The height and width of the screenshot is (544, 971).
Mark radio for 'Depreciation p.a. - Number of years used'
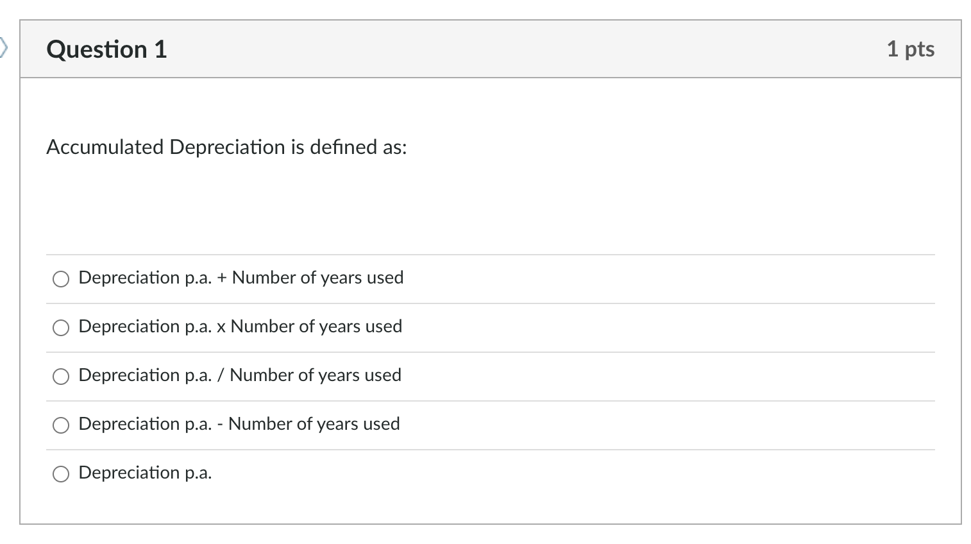point(61,425)
